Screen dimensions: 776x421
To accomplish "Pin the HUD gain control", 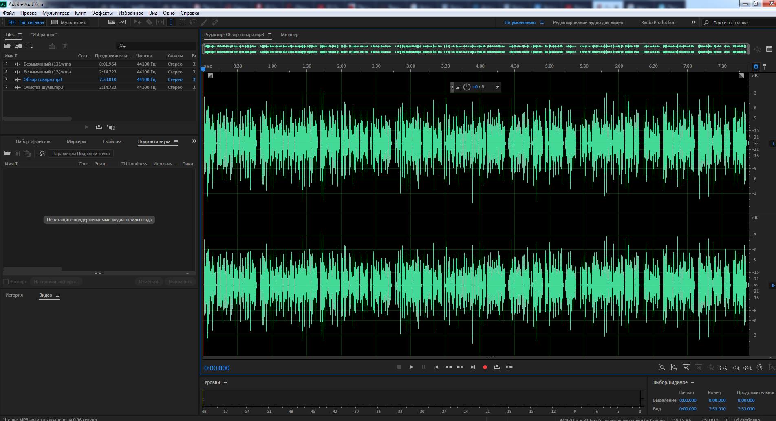I will point(497,87).
